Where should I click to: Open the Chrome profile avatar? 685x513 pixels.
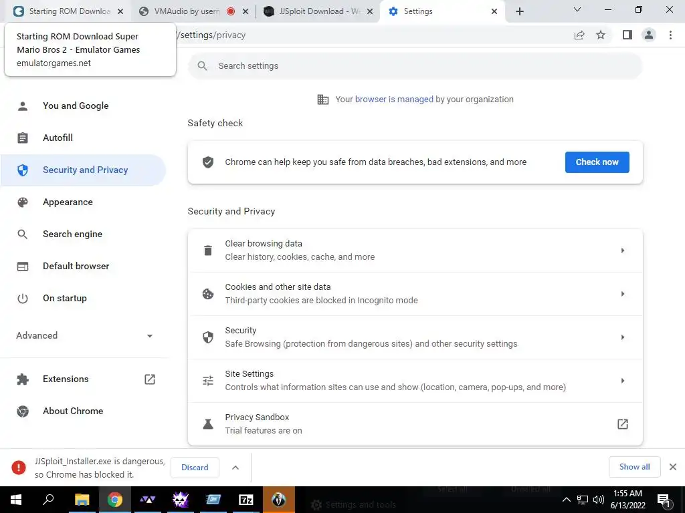coord(649,35)
